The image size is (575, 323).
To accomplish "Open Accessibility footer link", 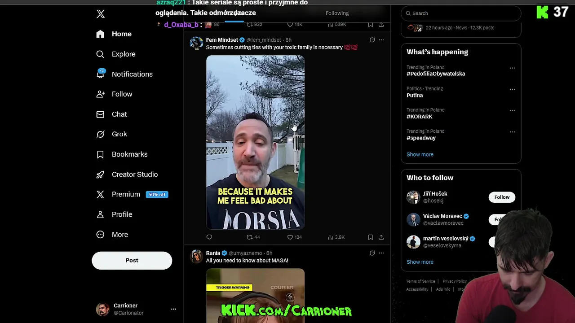I will click(417, 289).
